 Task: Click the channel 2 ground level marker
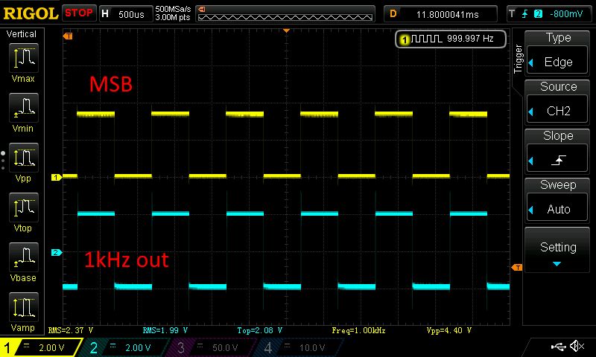click(x=57, y=252)
